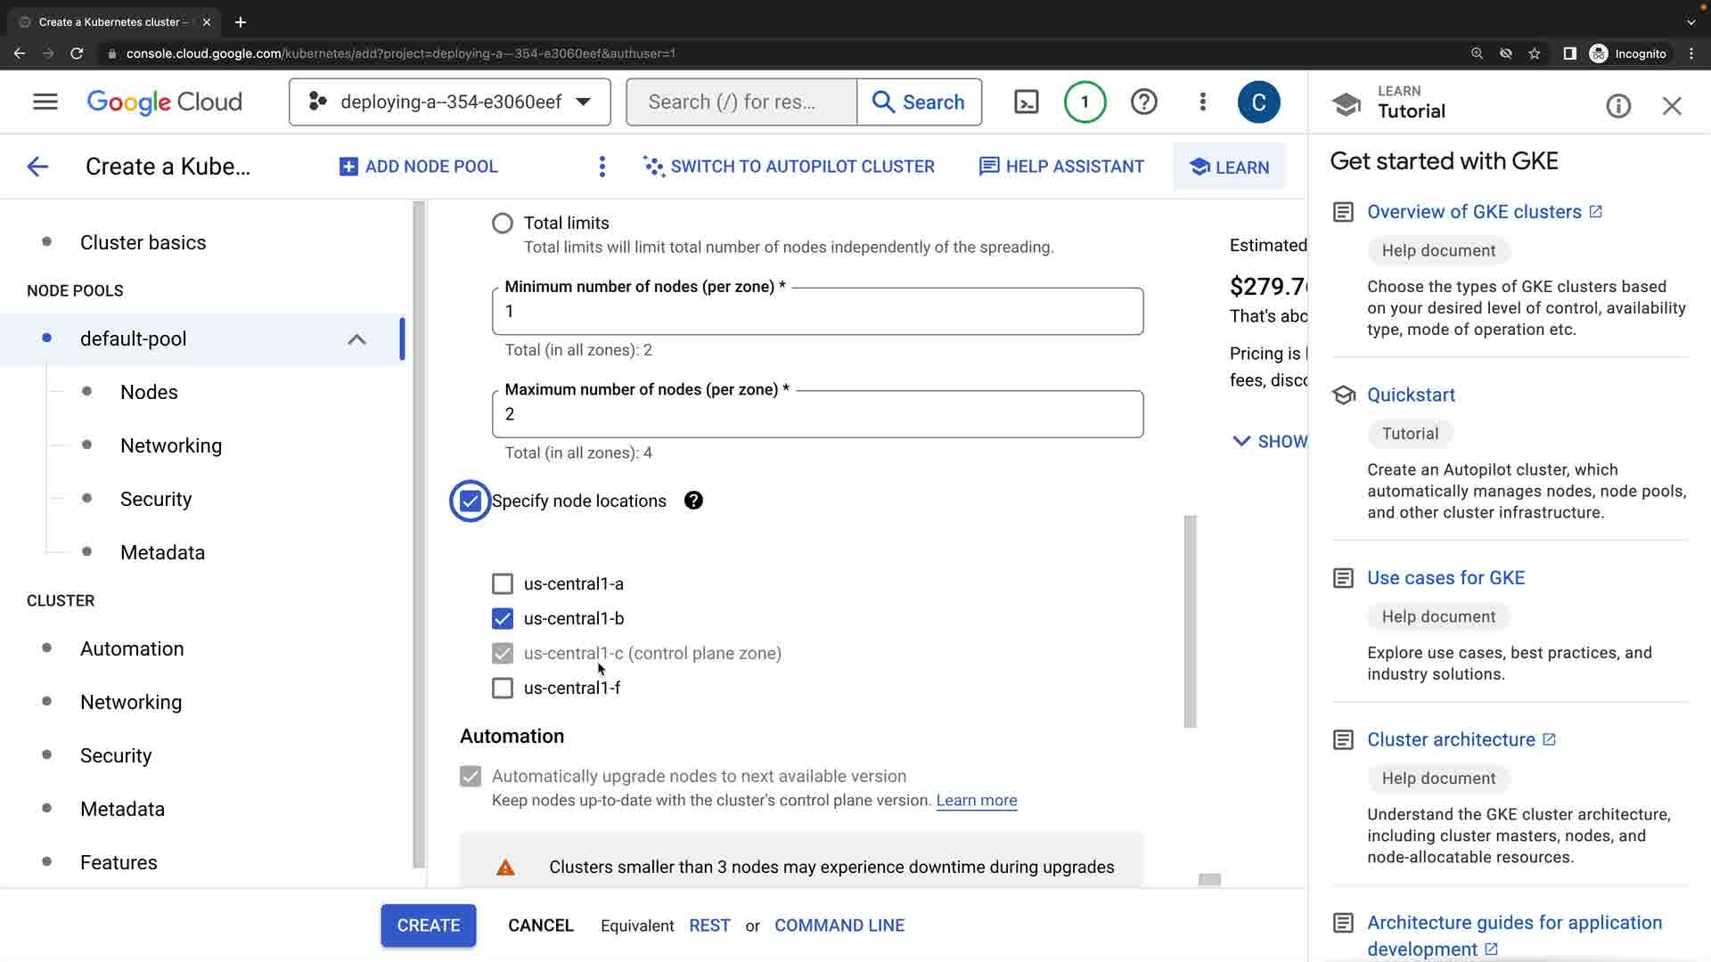
Task: Open the hamburger navigation menu
Action: tap(45, 102)
